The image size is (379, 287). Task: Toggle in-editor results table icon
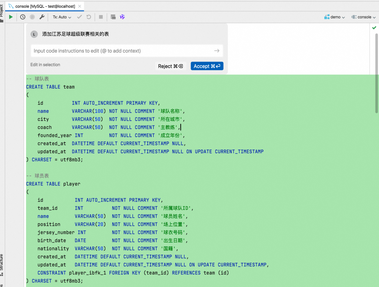pyautogui.click(x=113, y=17)
